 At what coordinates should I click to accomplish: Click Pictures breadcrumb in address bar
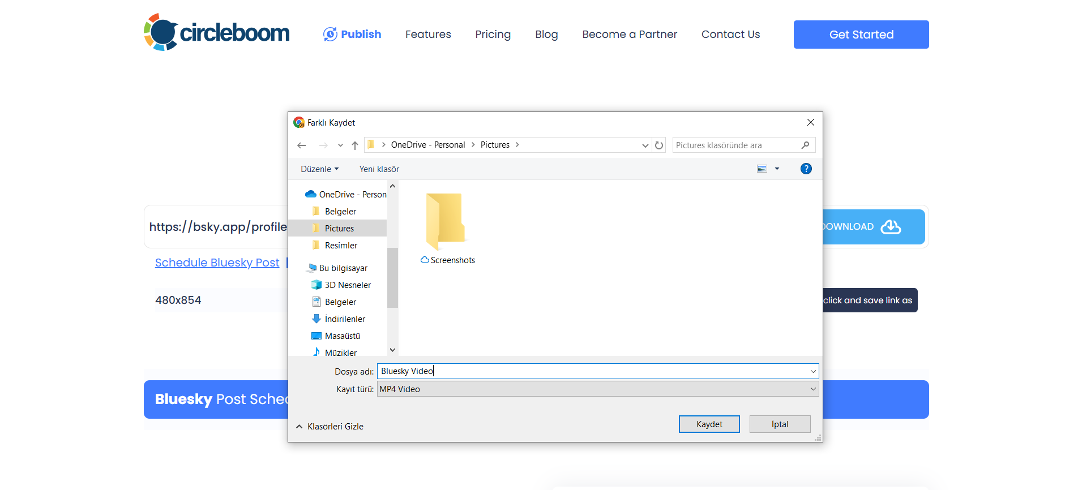click(495, 145)
